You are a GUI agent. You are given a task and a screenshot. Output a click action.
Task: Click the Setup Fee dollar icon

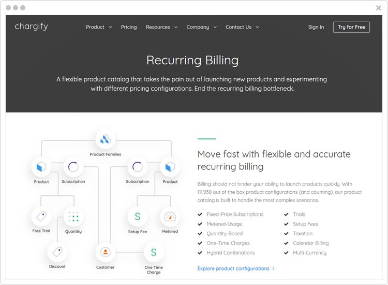[138, 217]
